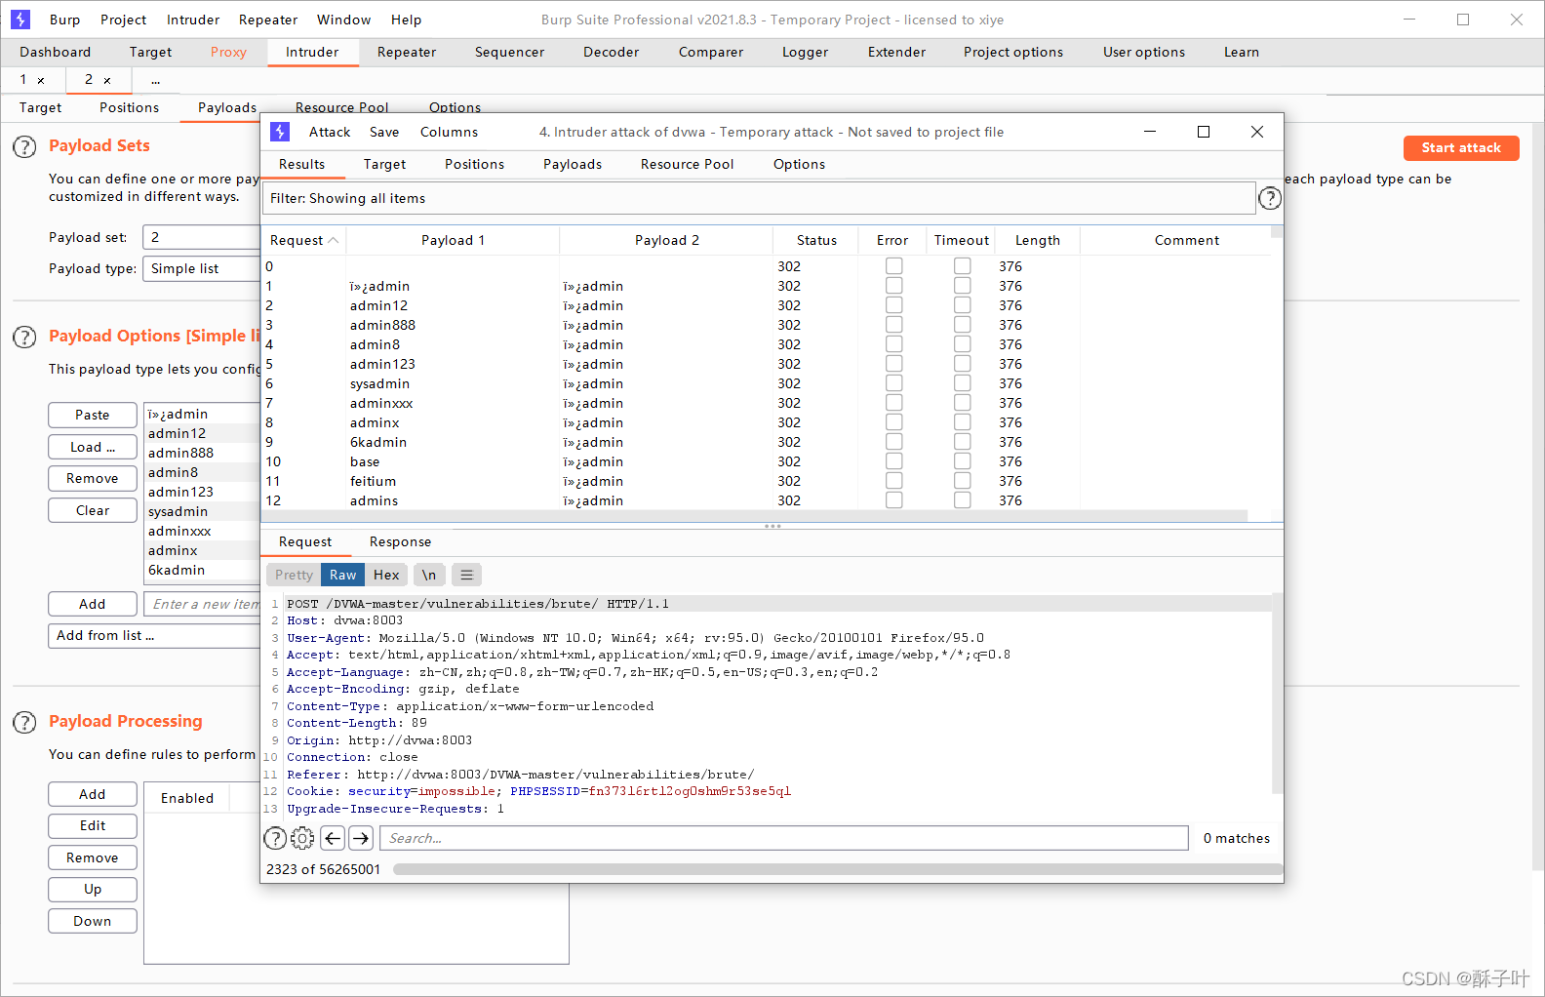
Task: Go to previous search match arrow
Action: (x=333, y=838)
